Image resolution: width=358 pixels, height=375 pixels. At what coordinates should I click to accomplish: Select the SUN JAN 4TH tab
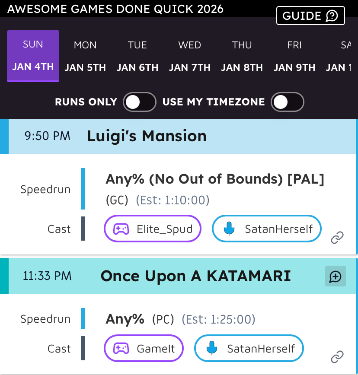point(33,56)
